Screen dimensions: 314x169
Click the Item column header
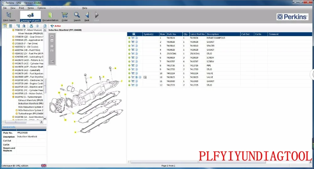[162, 34]
